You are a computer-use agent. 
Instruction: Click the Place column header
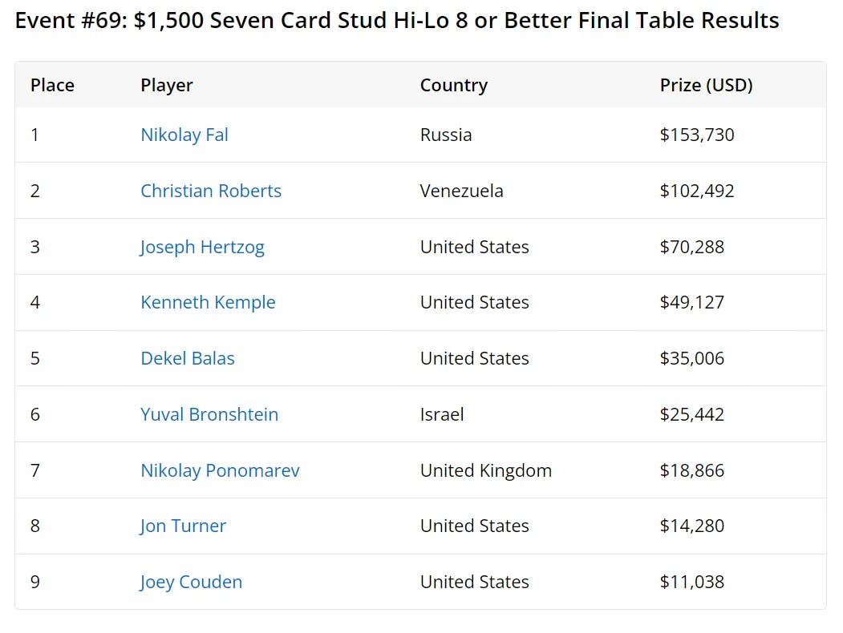[52, 85]
